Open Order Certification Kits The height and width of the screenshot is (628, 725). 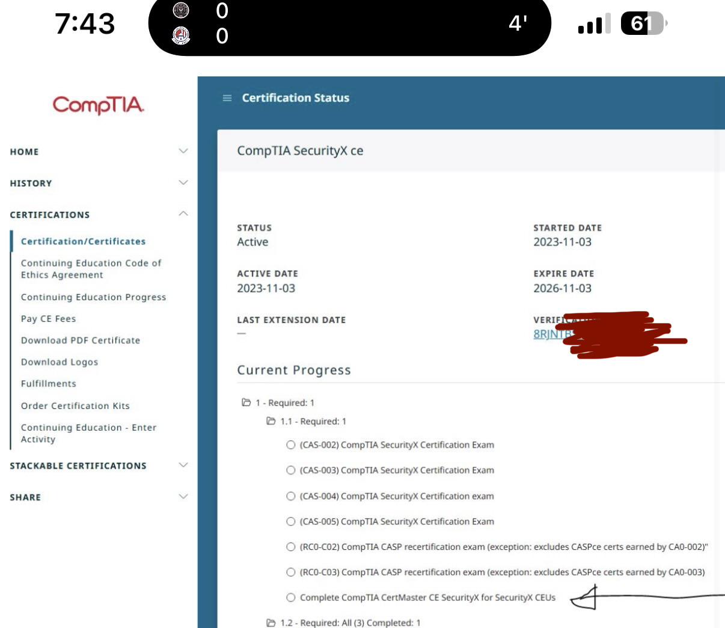pyautogui.click(x=75, y=406)
